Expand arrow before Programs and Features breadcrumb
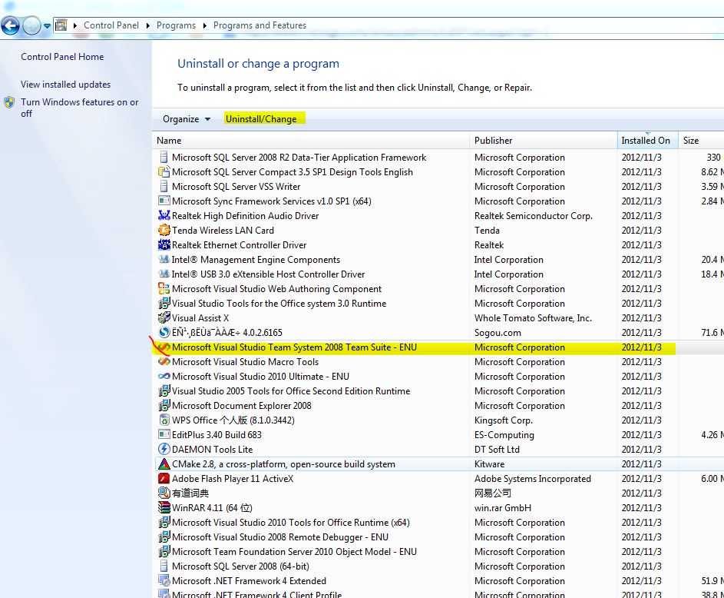The width and height of the screenshot is (724, 598). coord(204,26)
